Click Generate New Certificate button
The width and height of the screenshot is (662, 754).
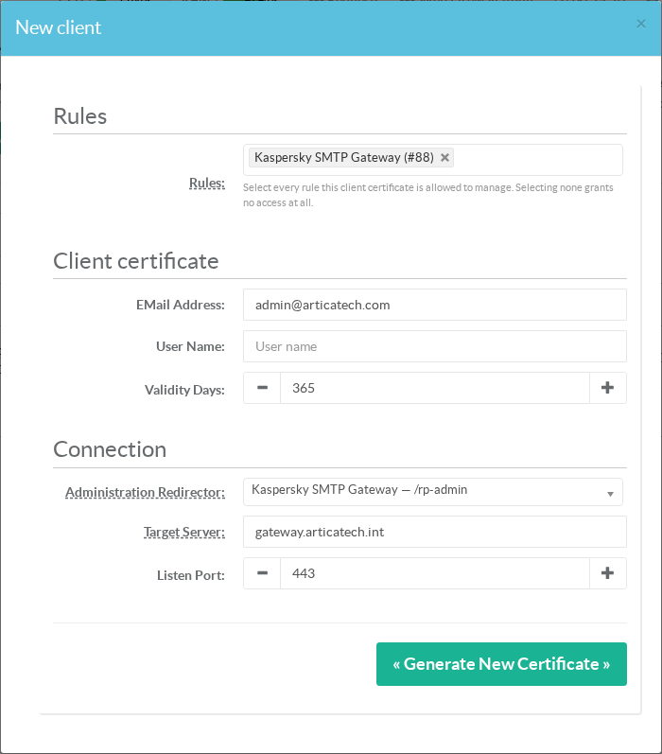click(501, 664)
